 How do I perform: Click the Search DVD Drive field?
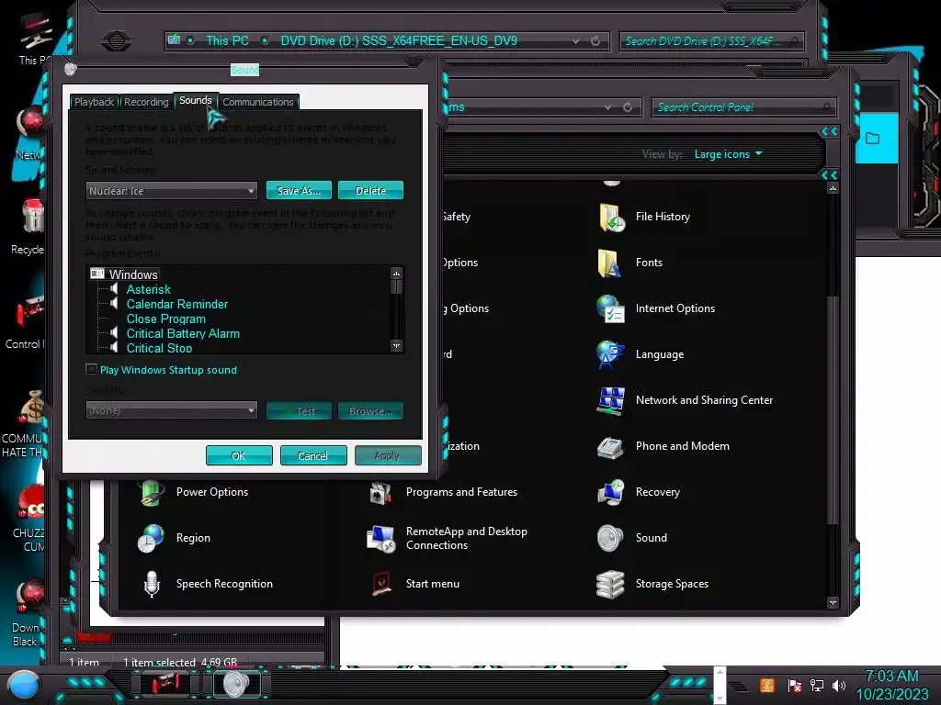(712, 40)
